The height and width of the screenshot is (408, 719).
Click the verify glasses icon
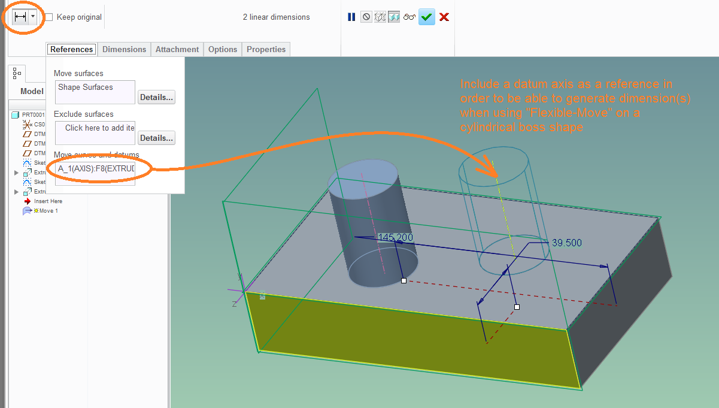coord(409,17)
